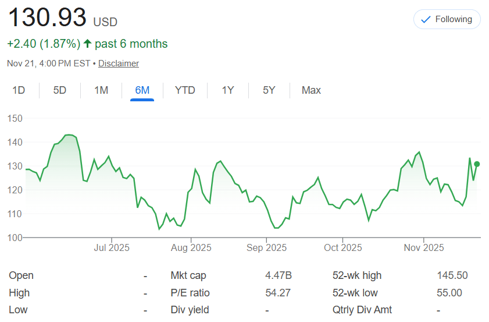Click the green up arrow icon
This screenshot has width=489, height=322.
pyautogui.click(x=88, y=44)
